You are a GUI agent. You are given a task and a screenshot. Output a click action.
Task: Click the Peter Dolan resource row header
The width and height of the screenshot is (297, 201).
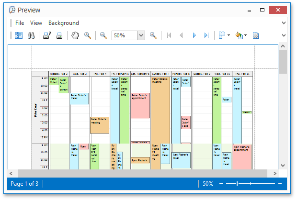point(36,110)
